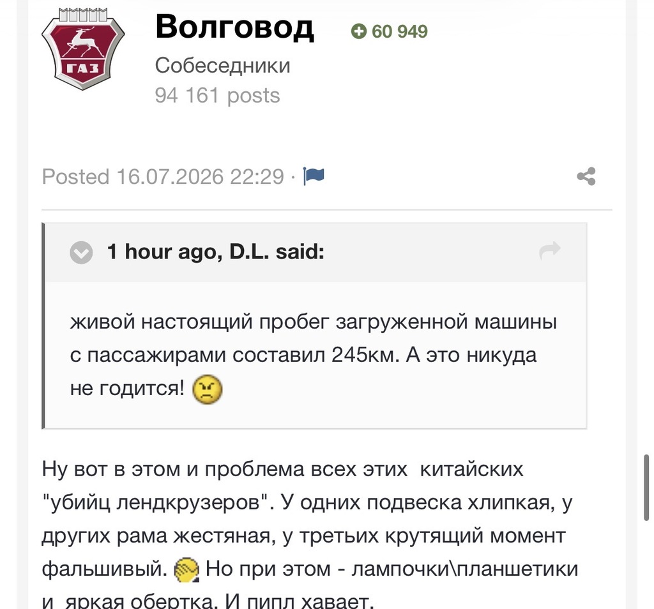
Task: Share this post via the share icon
Action: (x=586, y=176)
